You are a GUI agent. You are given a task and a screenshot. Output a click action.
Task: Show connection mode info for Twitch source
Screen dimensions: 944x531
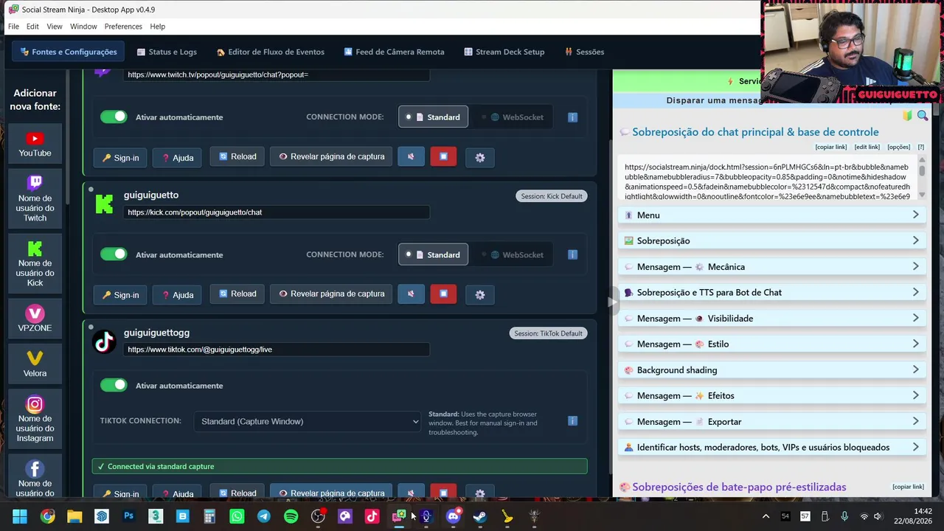coord(572,117)
